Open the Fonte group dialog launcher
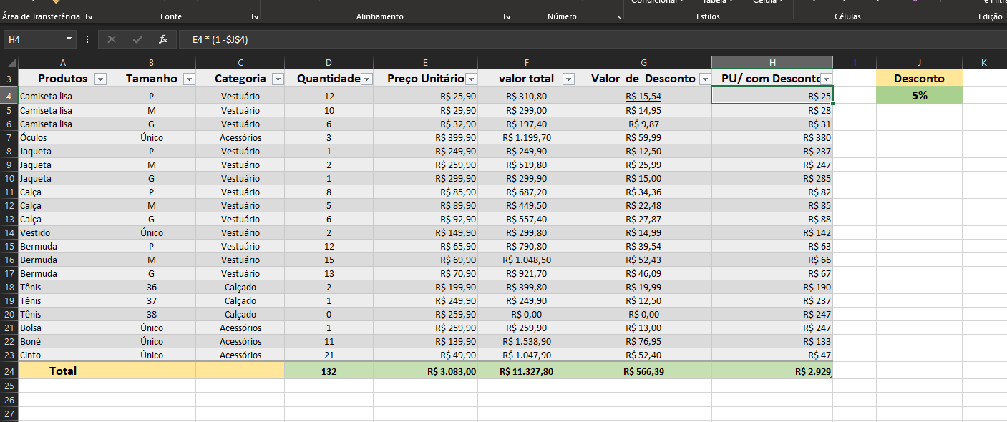Screen dimensions: 1007x422 [255, 16]
